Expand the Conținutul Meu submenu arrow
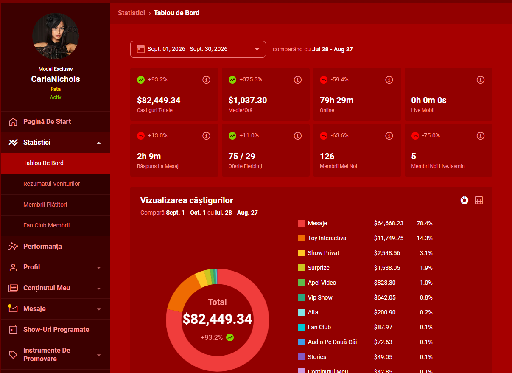512x373 pixels. click(x=99, y=289)
